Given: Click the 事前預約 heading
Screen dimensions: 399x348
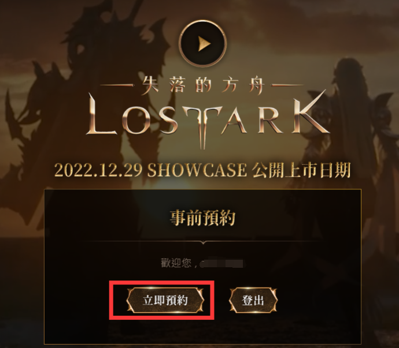Looking at the screenshot, I should (x=202, y=218).
